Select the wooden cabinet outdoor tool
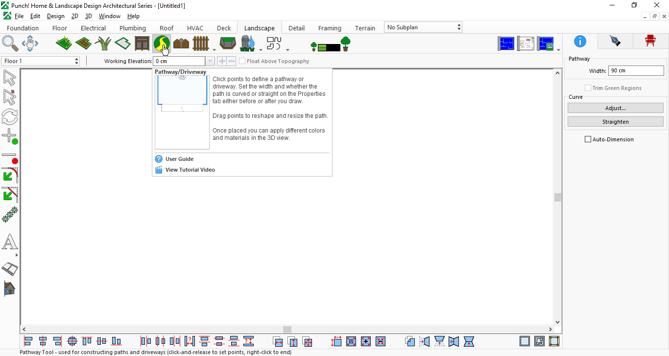 142,44
